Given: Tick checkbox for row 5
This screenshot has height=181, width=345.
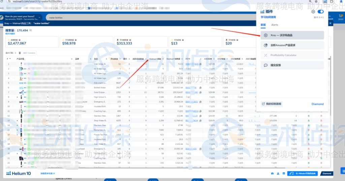Looking at the screenshot, I should [14, 83].
